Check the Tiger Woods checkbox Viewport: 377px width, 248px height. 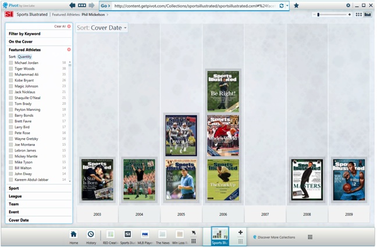pyautogui.click(x=11, y=69)
